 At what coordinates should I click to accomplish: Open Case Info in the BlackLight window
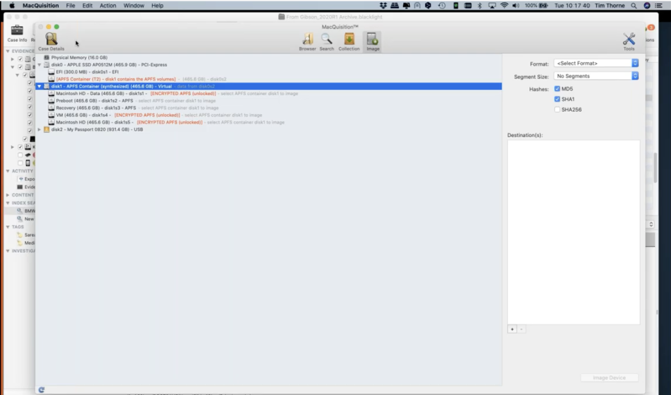[17, 33]
